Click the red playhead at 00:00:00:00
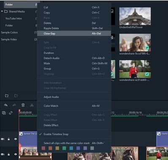This screenshot has height=160, width=168. [x=19, y=111]
